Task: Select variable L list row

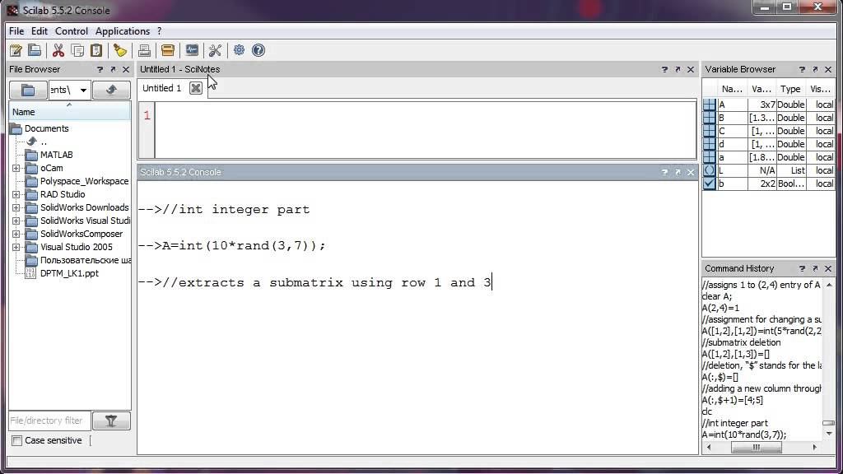Action: tap(768, 170)
